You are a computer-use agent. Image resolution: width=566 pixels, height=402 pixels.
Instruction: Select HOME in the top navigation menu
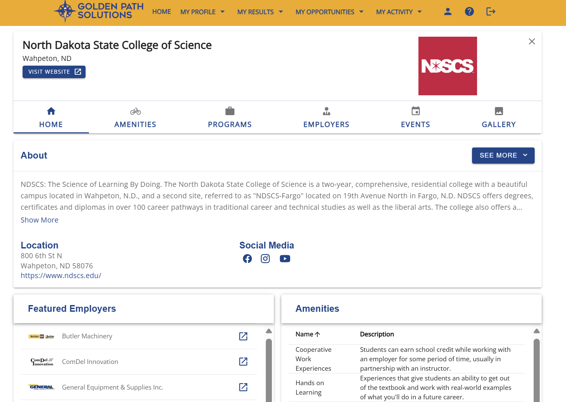pyautogui.click(x=161, y=11)
